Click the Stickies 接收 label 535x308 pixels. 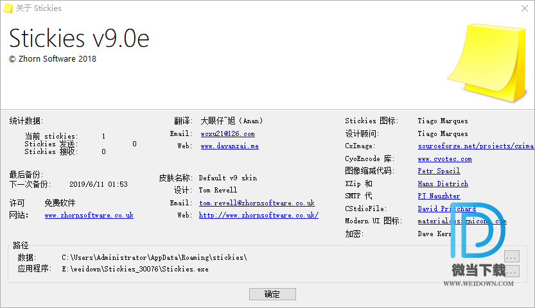[51, 151]
